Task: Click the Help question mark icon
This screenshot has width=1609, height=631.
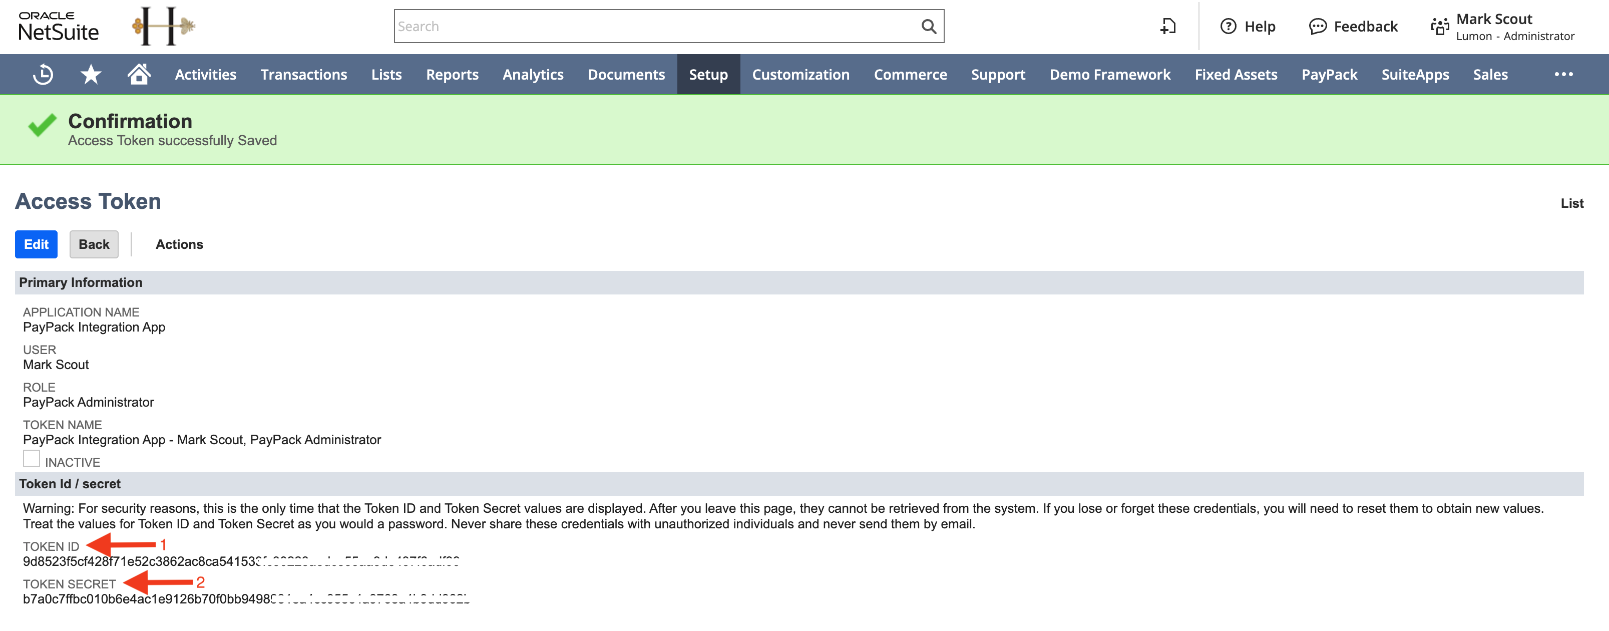Action: click(x=1228, y=26)
